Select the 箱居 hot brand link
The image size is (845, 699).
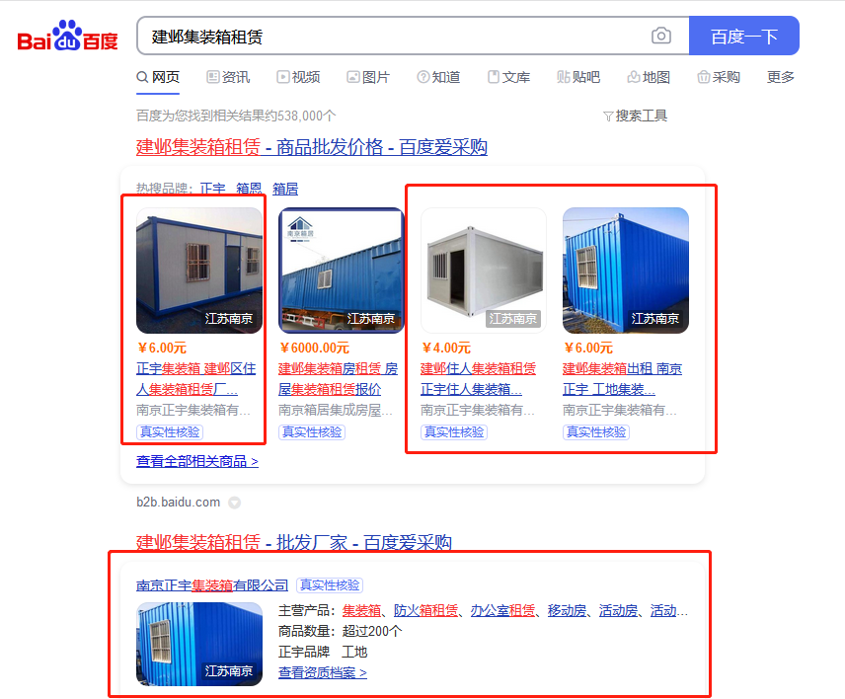pyautogui.click(x=285, y=189)
